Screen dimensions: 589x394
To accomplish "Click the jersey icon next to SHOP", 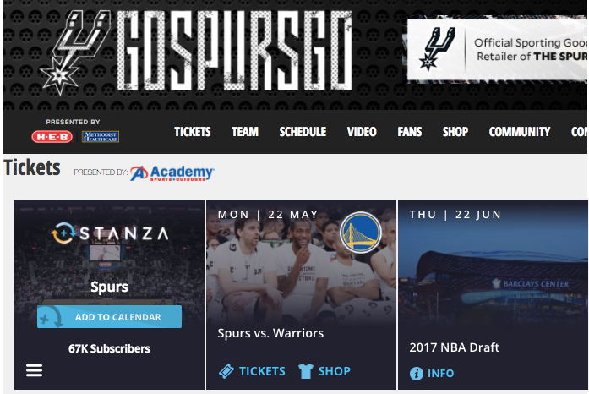I will tap(306, 371).
